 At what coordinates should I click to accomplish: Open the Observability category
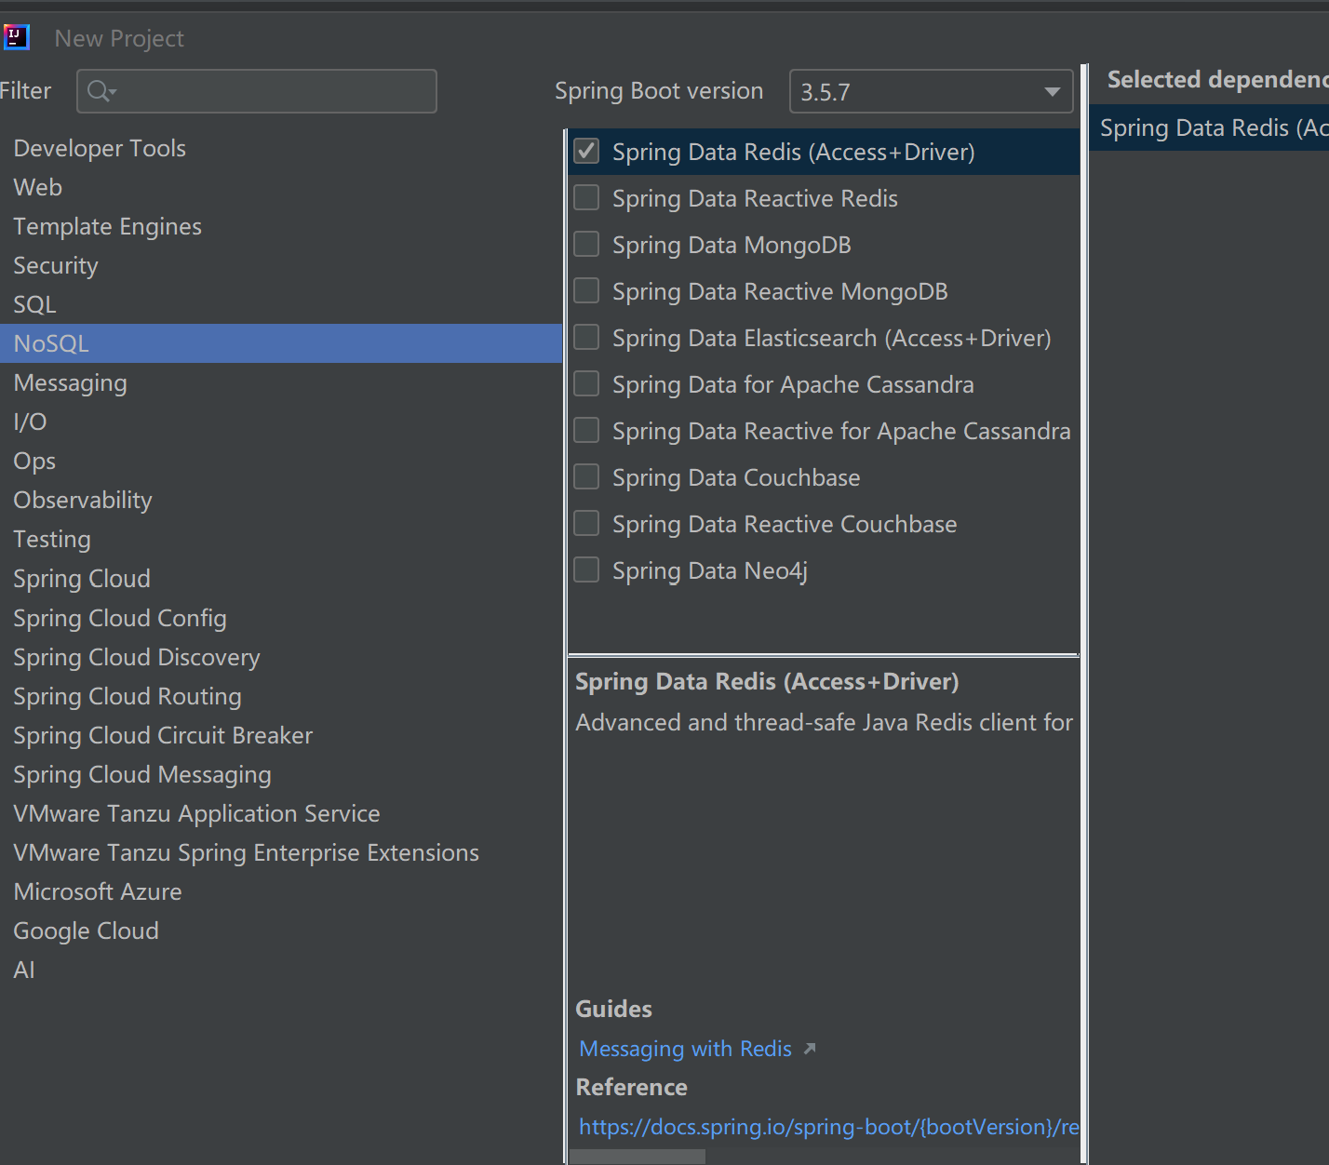pyautogui.click(x=281, y=500)
